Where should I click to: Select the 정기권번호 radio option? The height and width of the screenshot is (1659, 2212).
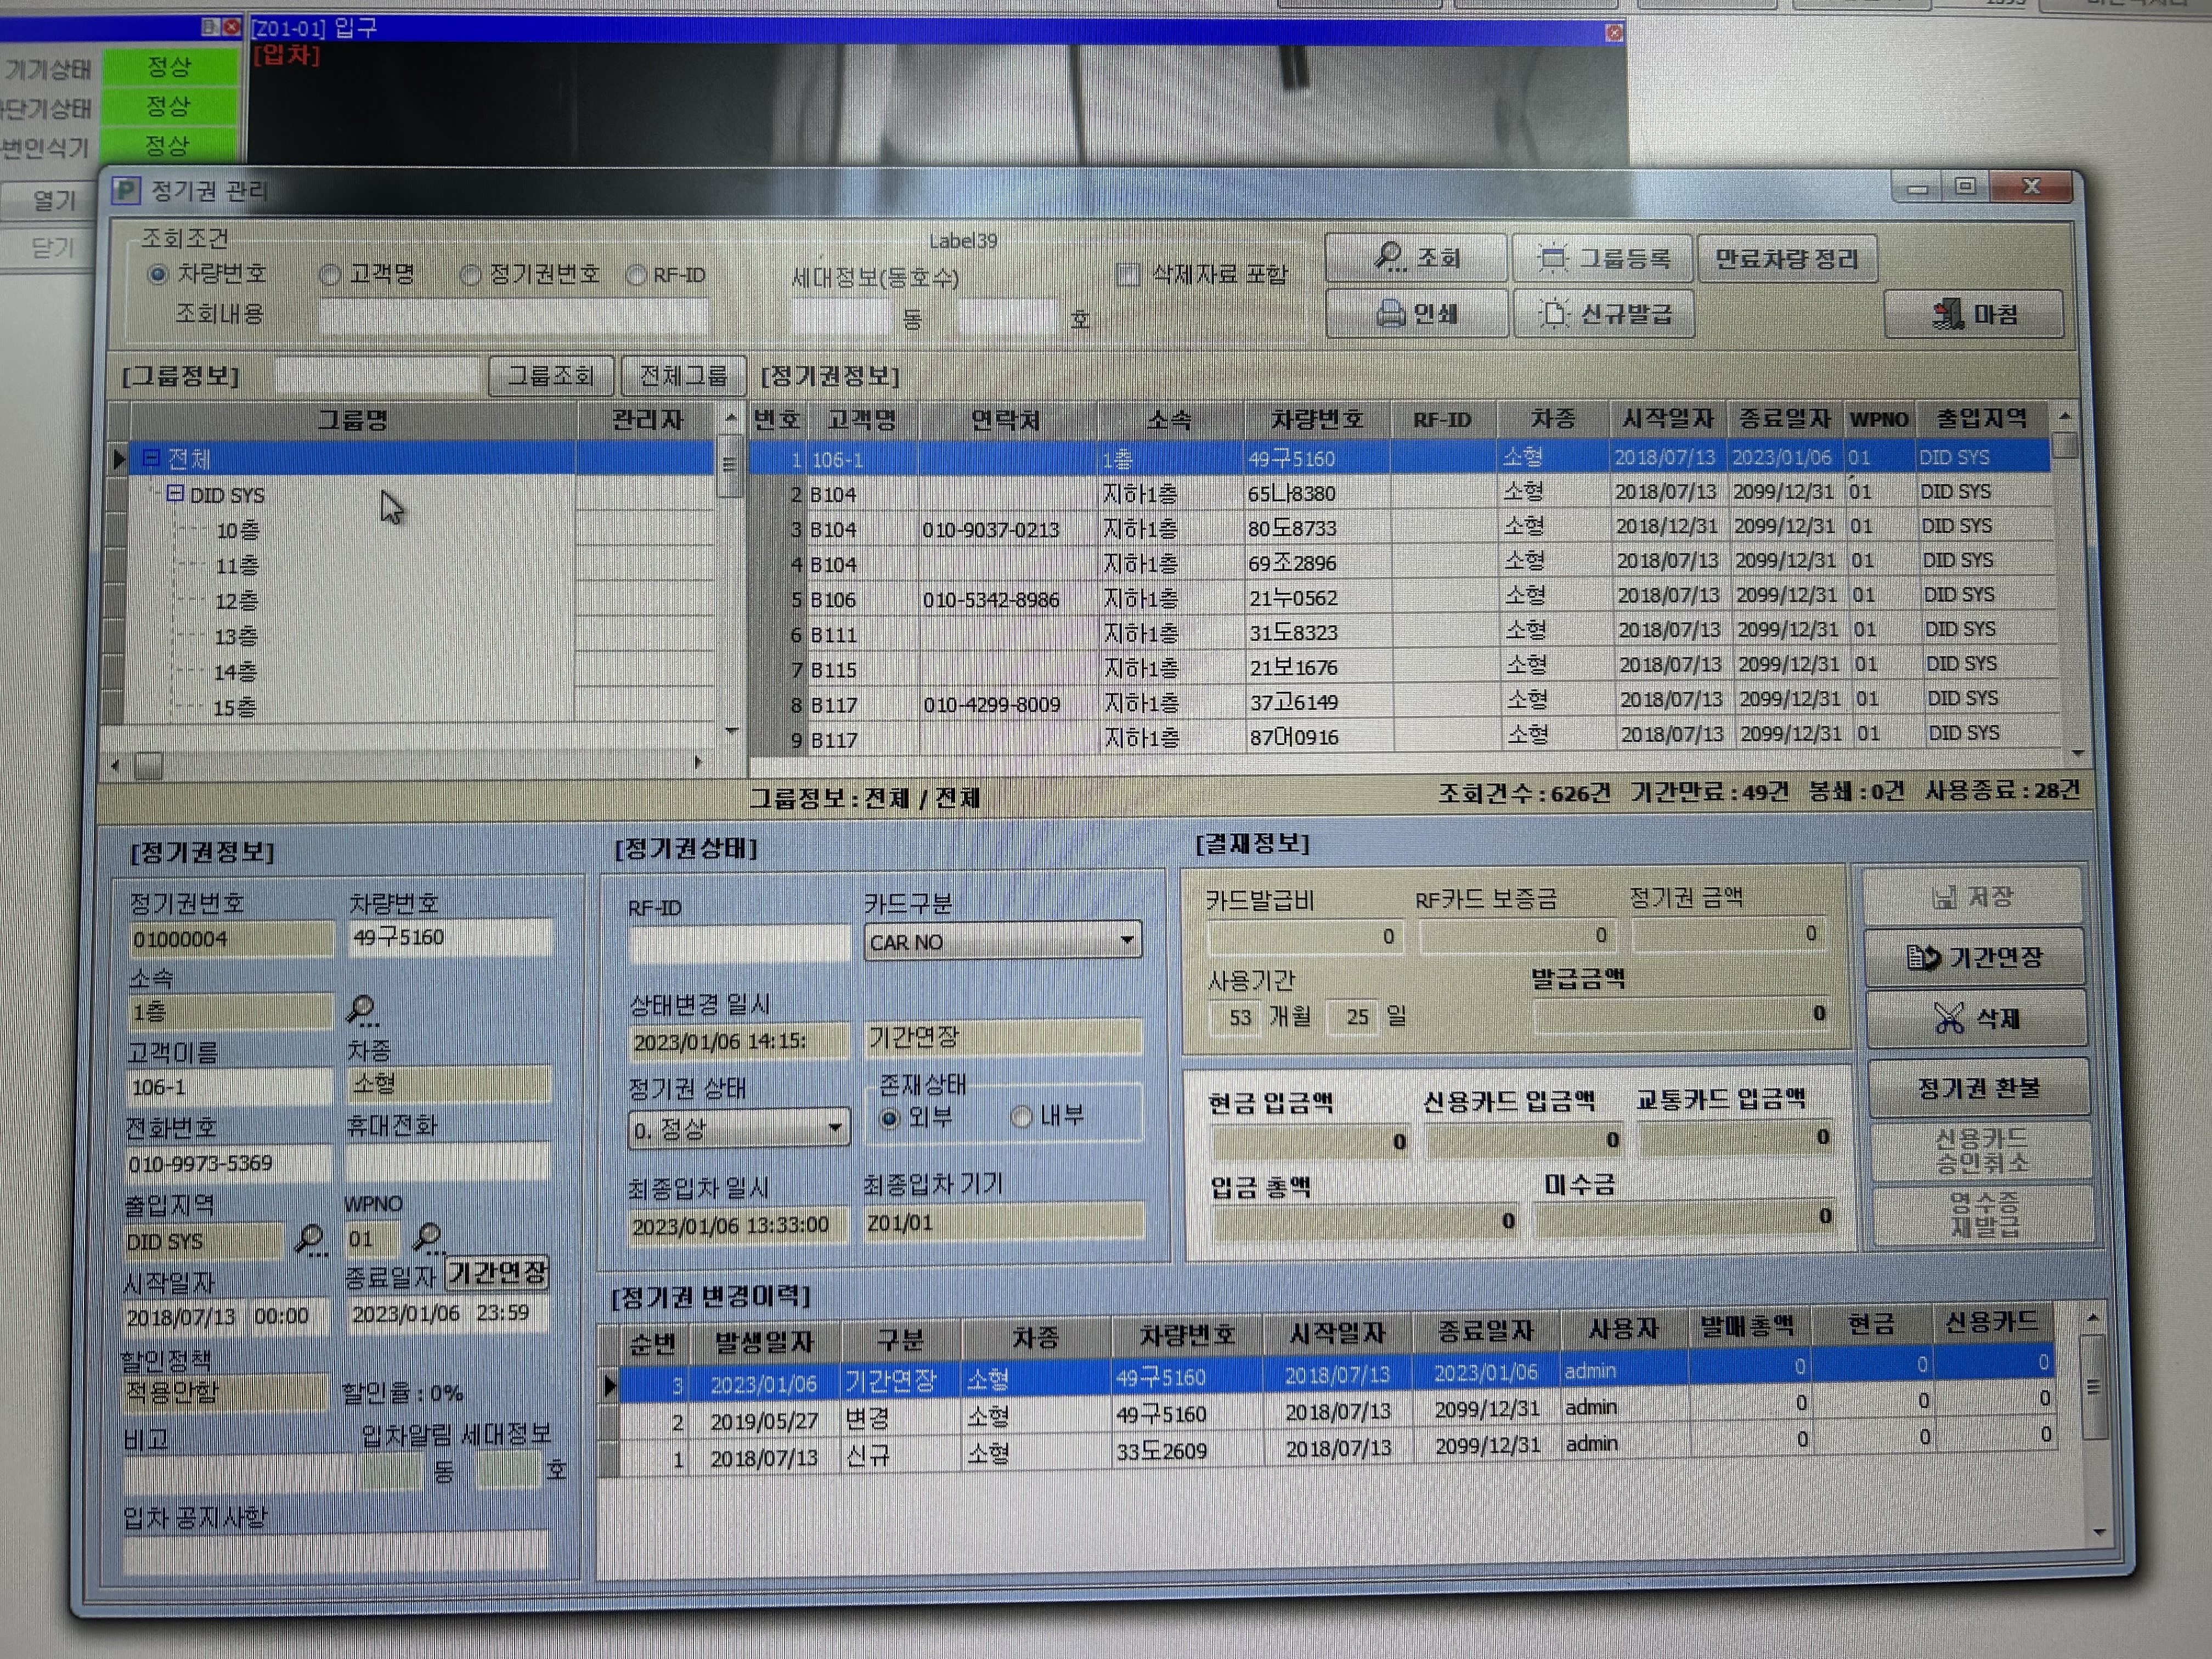coord(470,275)
